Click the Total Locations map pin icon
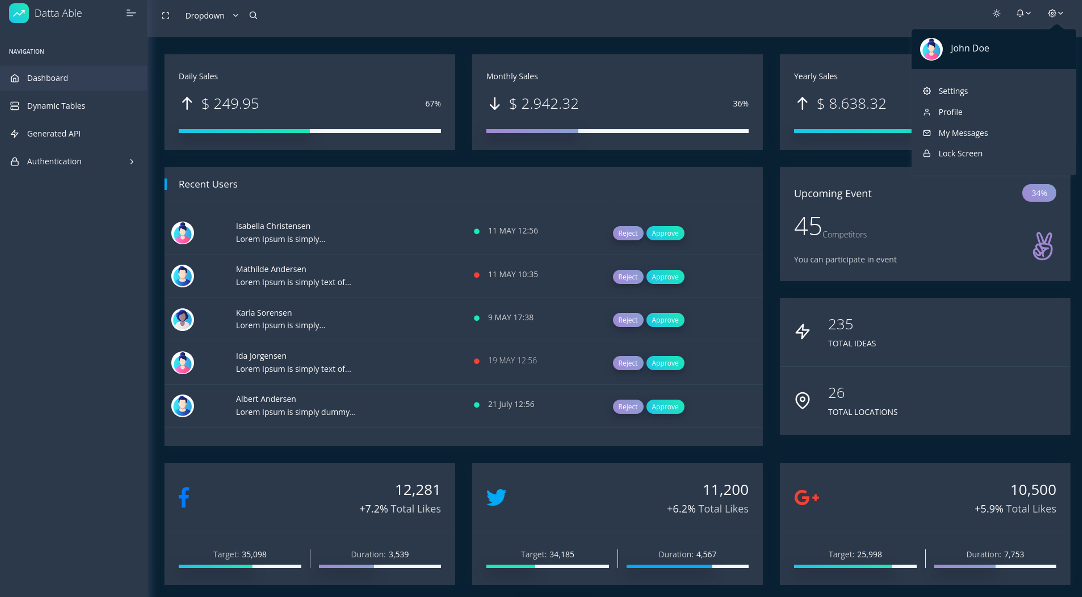This screenshot has width=1082, height=597. point(802,400)
